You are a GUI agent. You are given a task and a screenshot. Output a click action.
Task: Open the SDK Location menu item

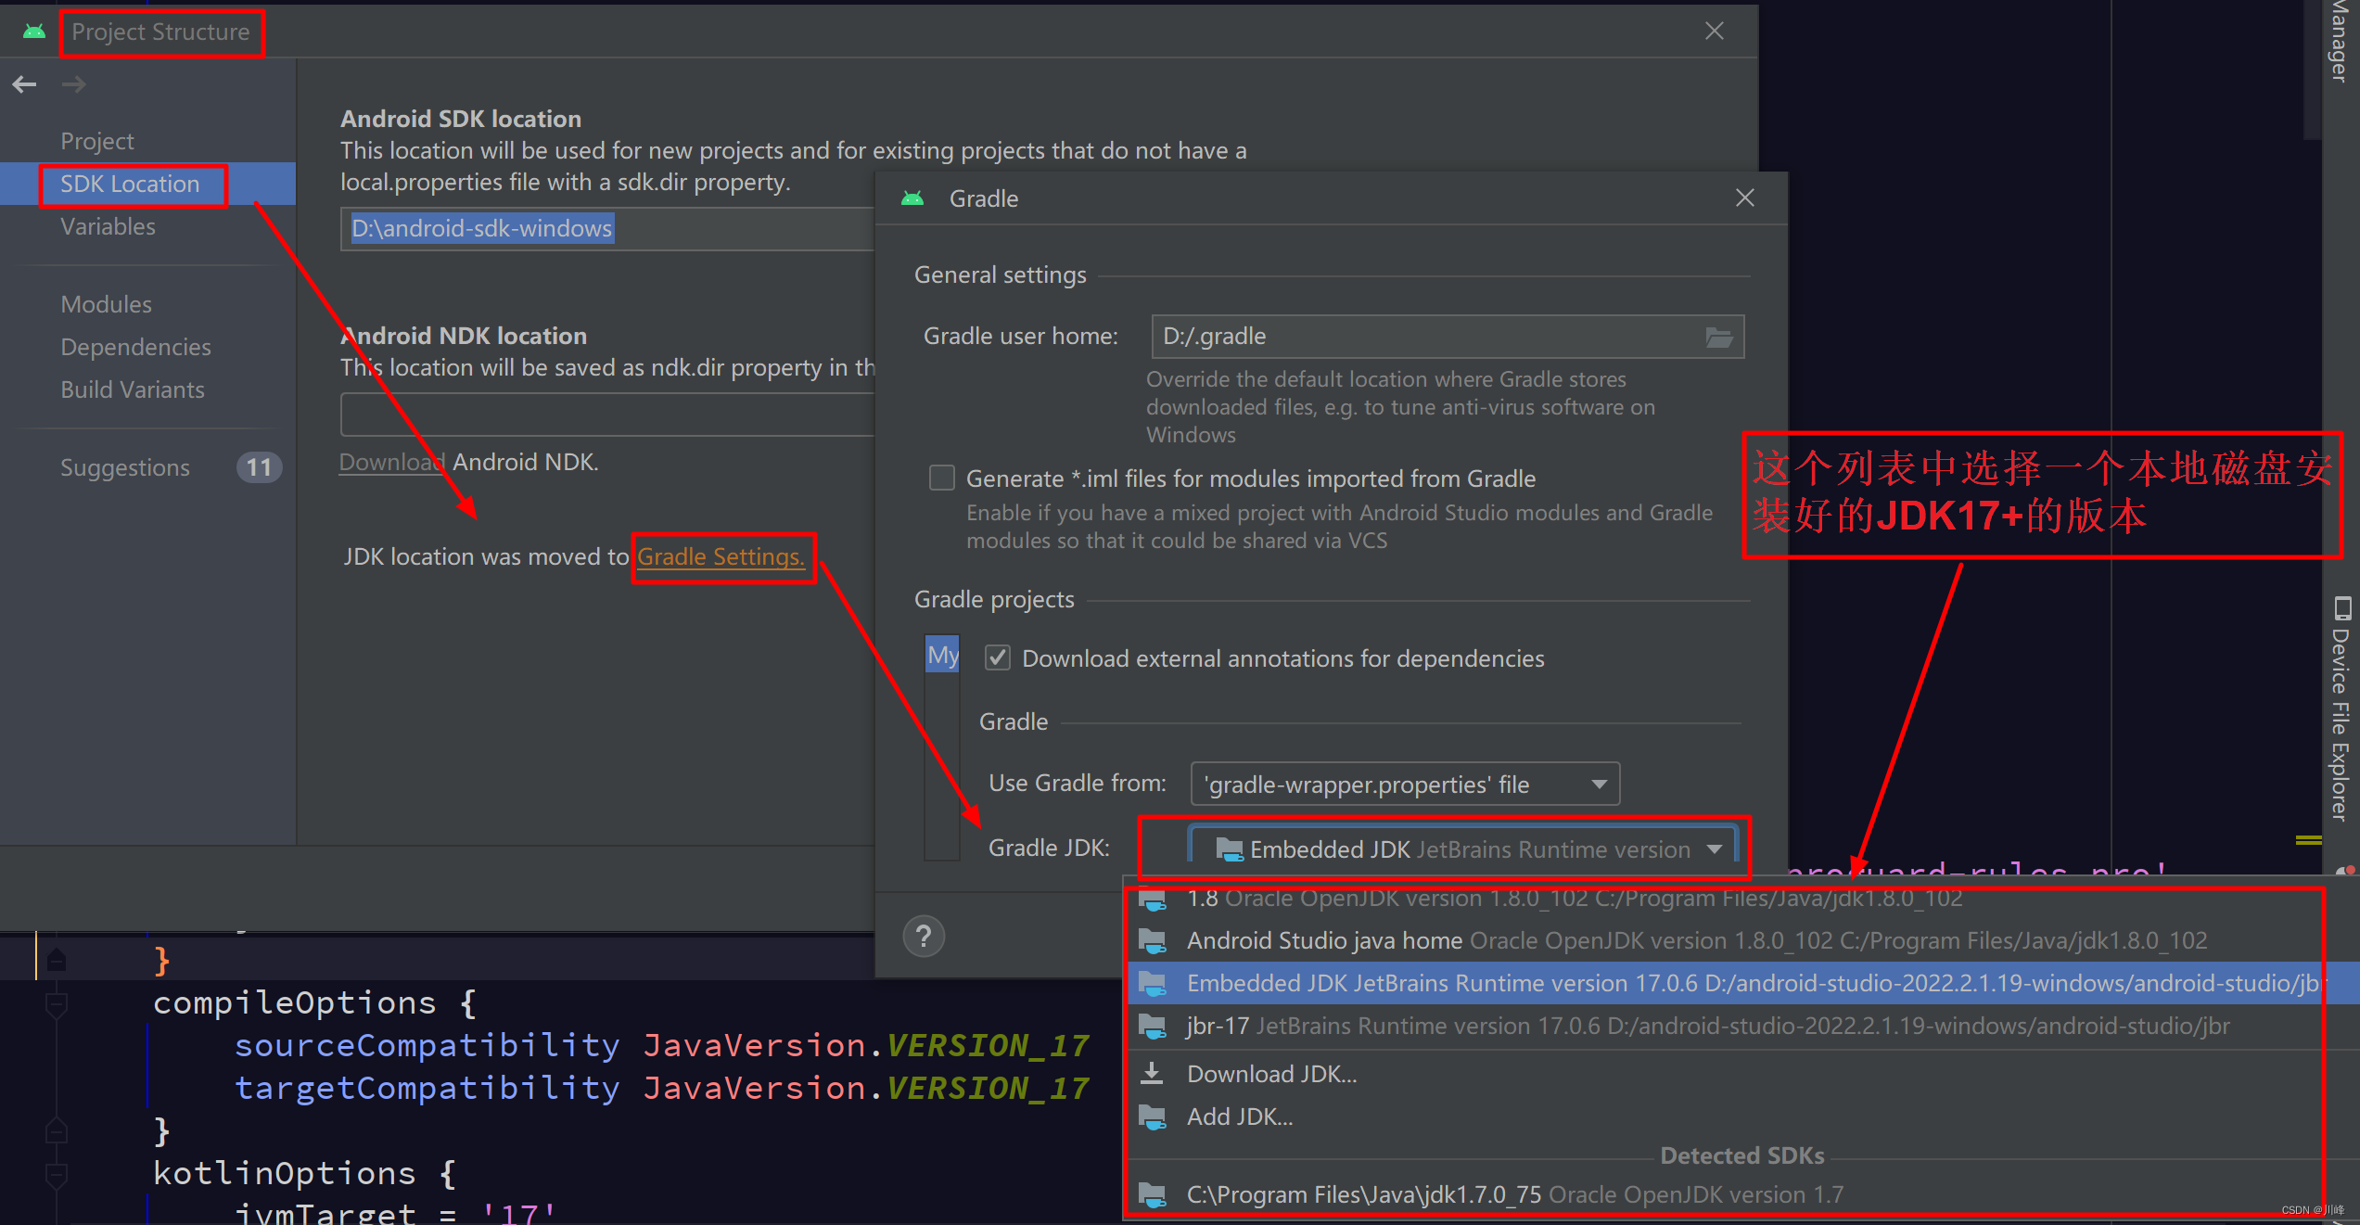pyautogui.click(x=128, y=183)
